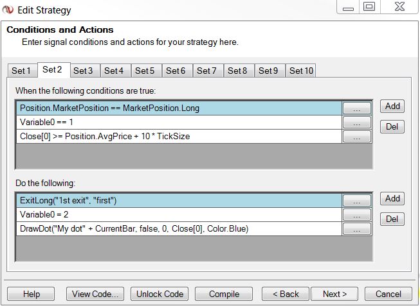The width and height of the screenshot is (420, 306).
Task: Switch to the Set 1 tab
Action: click(x=21, y=71)
